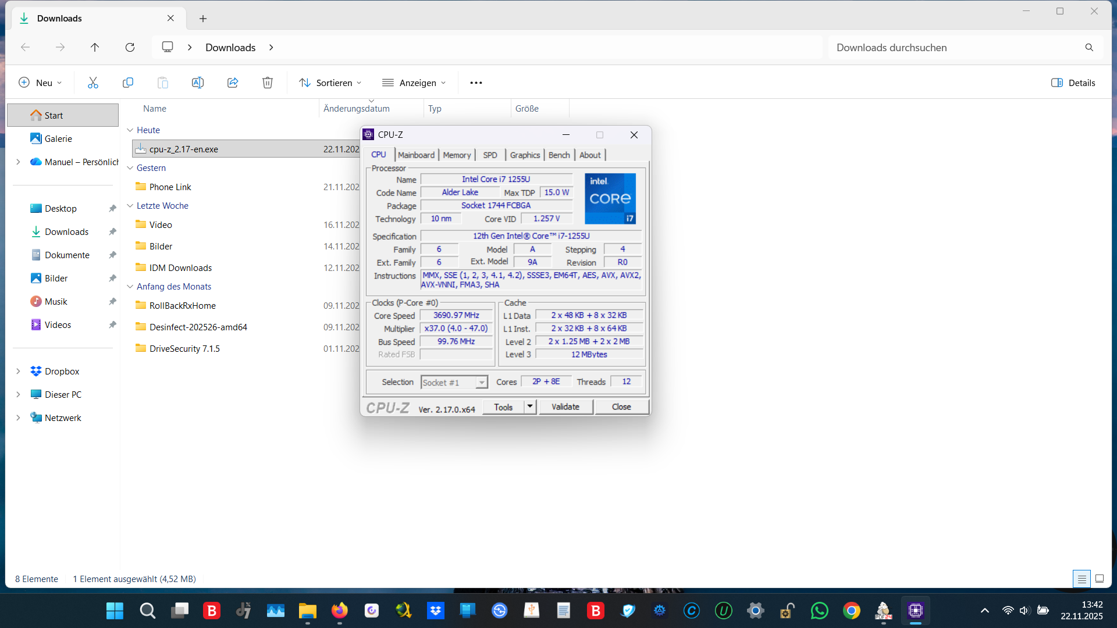Expand the Dropbox tree item
Screen dimensions: 1117x628
(18, 371)
